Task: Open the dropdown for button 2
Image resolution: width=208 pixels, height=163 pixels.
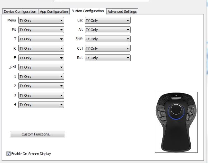Action: [x=41, y=86]
